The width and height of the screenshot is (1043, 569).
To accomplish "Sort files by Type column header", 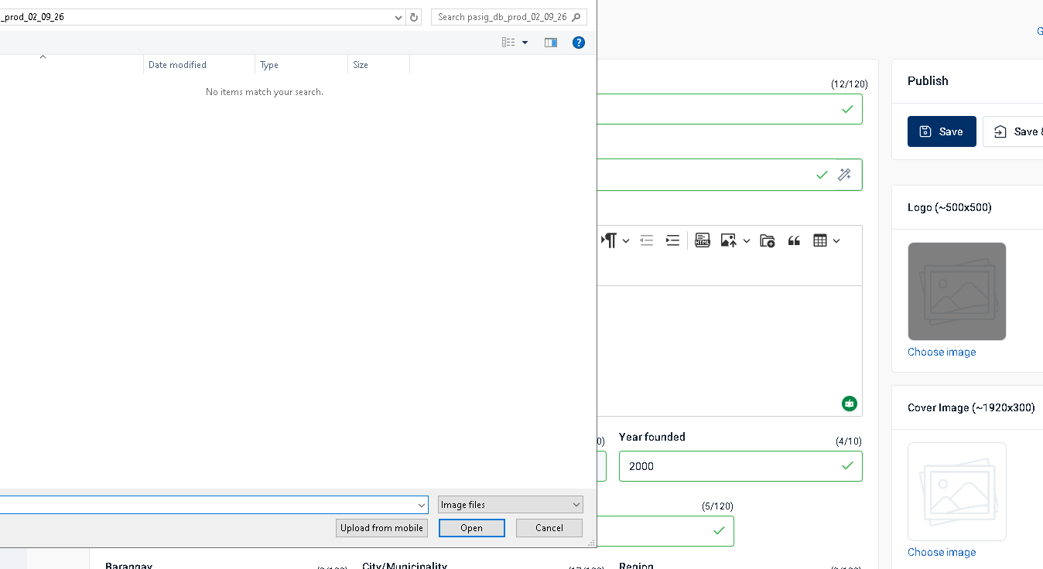I will (300, 65).
